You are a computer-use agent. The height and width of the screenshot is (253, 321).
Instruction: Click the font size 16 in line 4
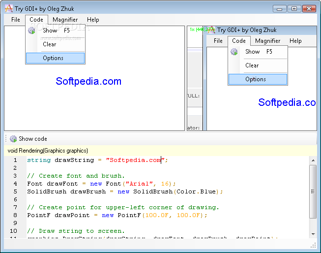point(165,184)
